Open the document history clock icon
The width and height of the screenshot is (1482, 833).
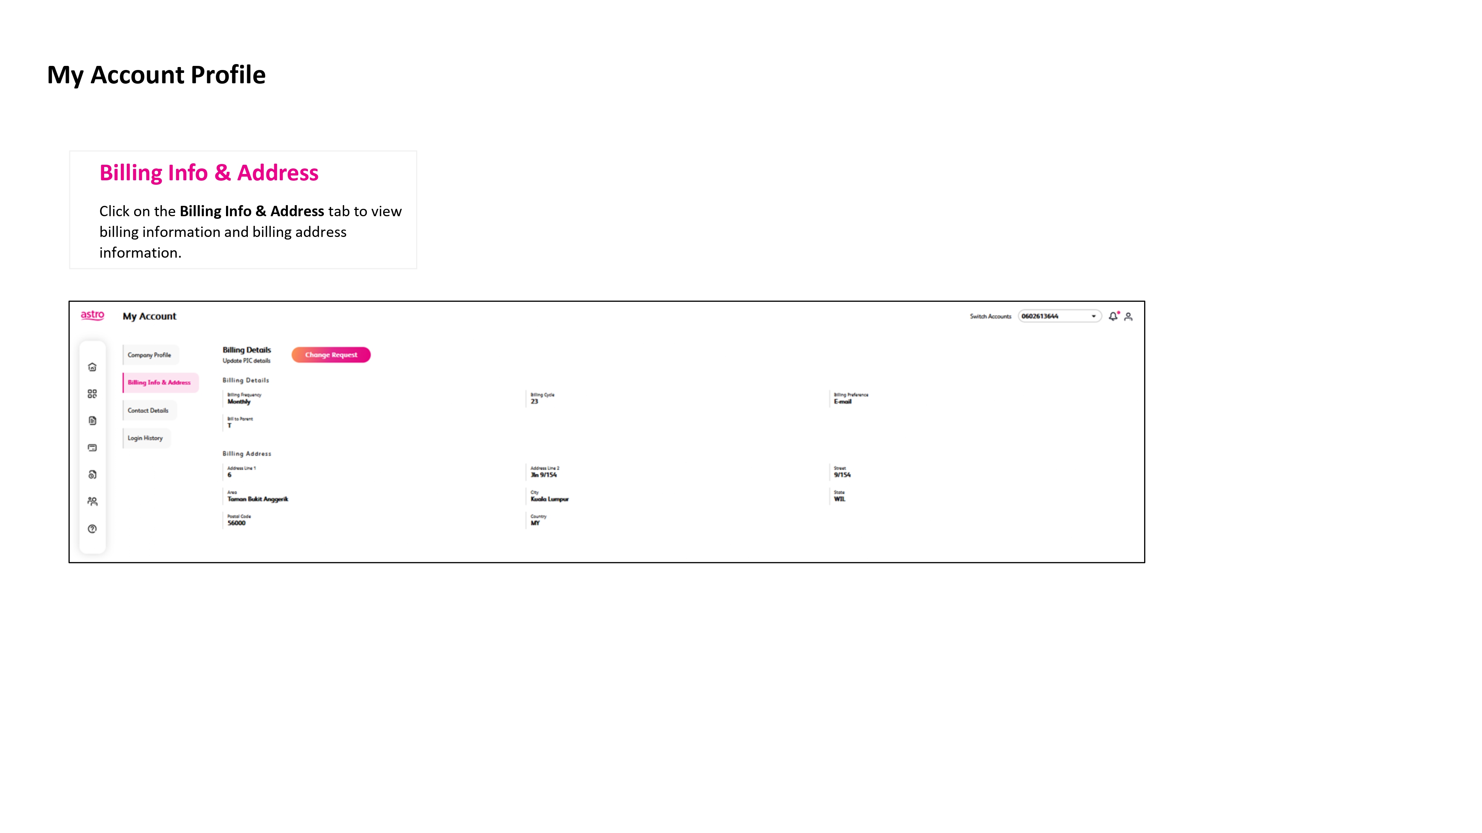coord(92,475)
